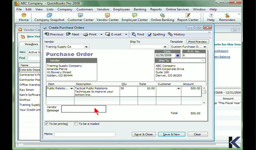Image resolution: width=256 pixels, height=150 pixels.
Task: Click into the Memo input field
Action: pos(85,134)
